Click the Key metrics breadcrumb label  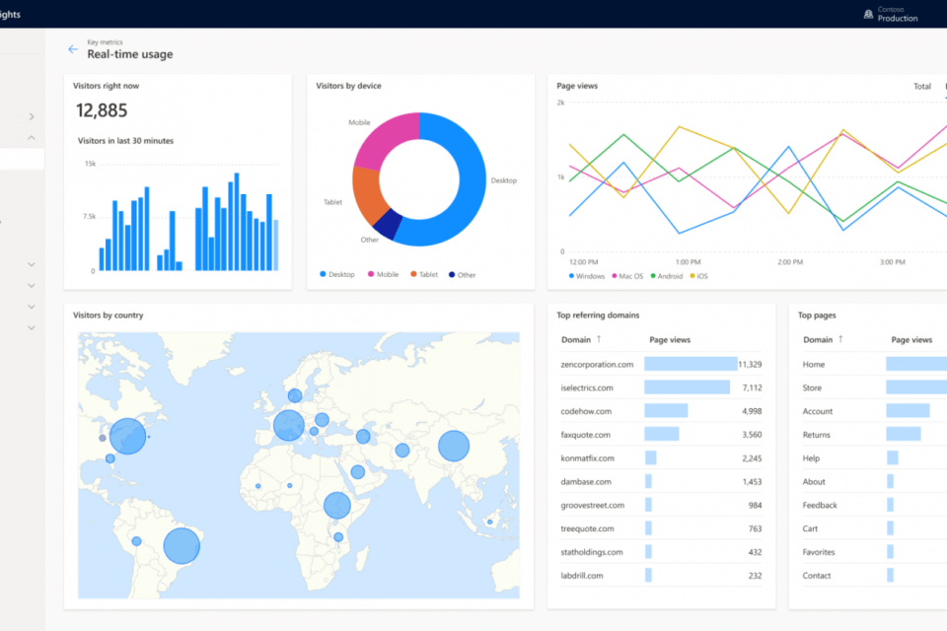[105, 42]
